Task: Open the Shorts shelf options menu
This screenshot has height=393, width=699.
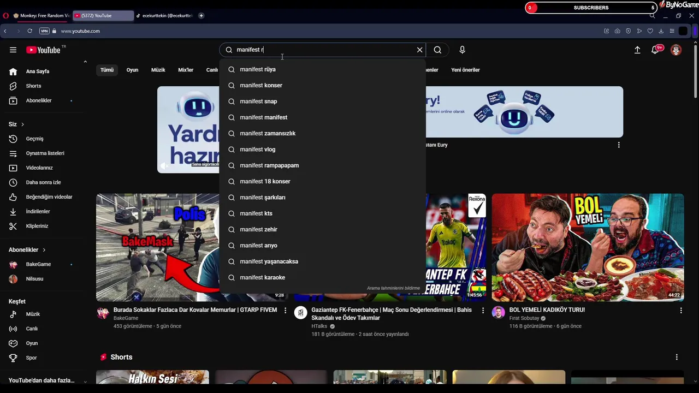Action: 677,357
